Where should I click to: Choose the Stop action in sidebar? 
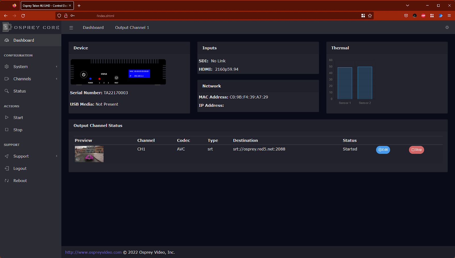[x=31, y=130]
